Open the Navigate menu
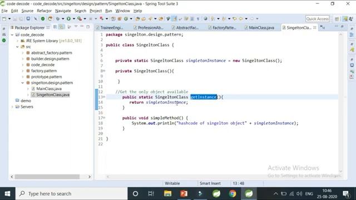The width and height of the screenshot is (356, 200). pyautogui.click(x=63, y=11)
